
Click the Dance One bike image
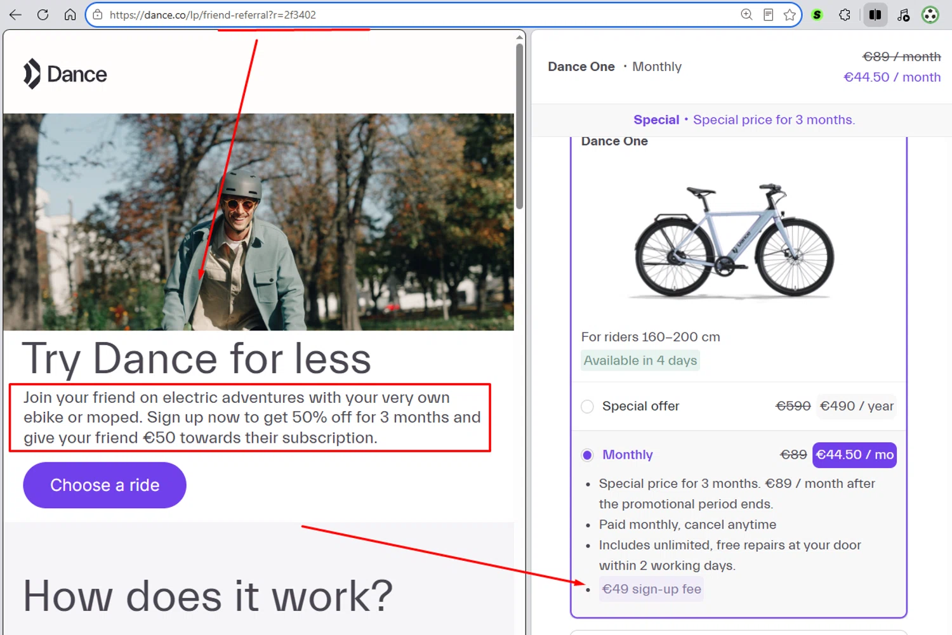coord(734,241)
